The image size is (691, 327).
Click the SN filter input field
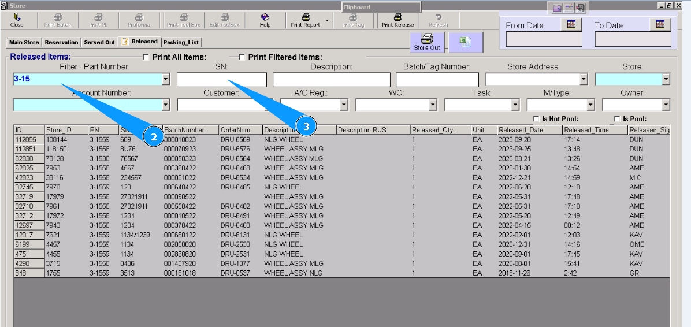(x=222, y=80)
